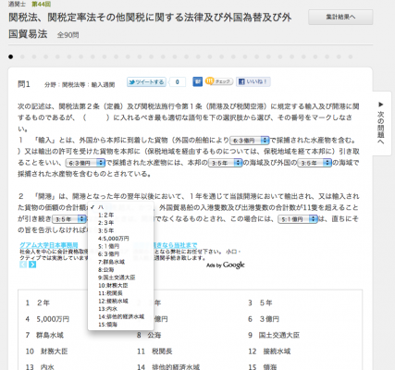Click answer choice text 10 財務大臣
The image size is (395, 370).
(46, 351)
